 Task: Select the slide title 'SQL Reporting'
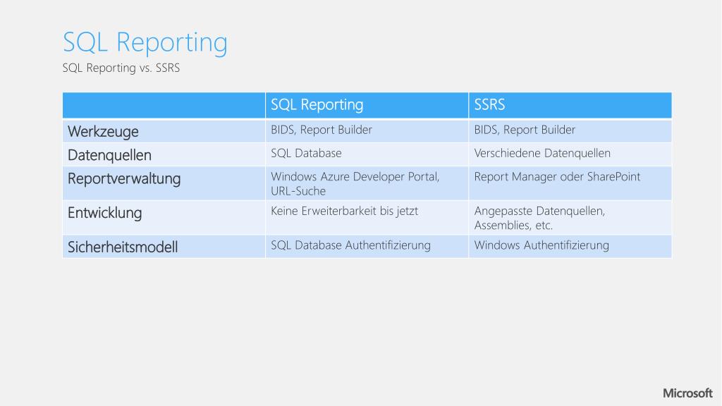click(145, 43)
